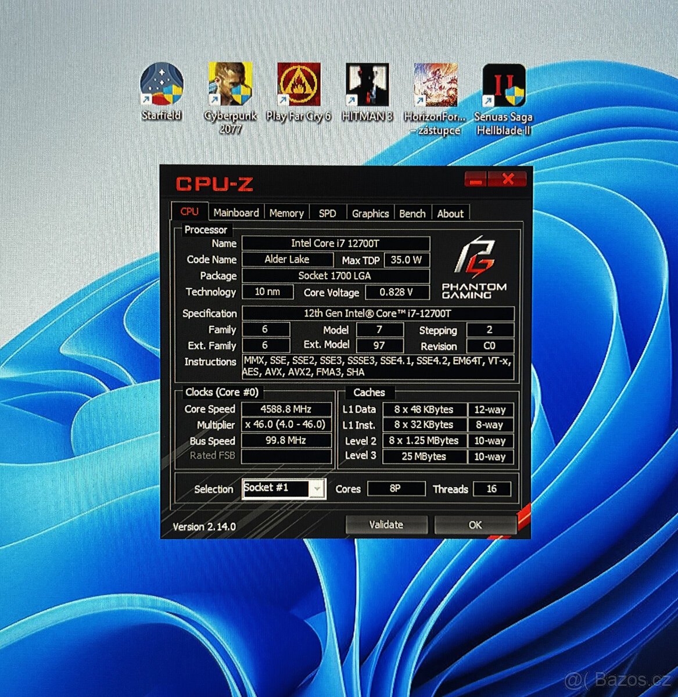Open the About tab
Screen dimensions: 678x697
pyautogui.click(x=451, y=212)
